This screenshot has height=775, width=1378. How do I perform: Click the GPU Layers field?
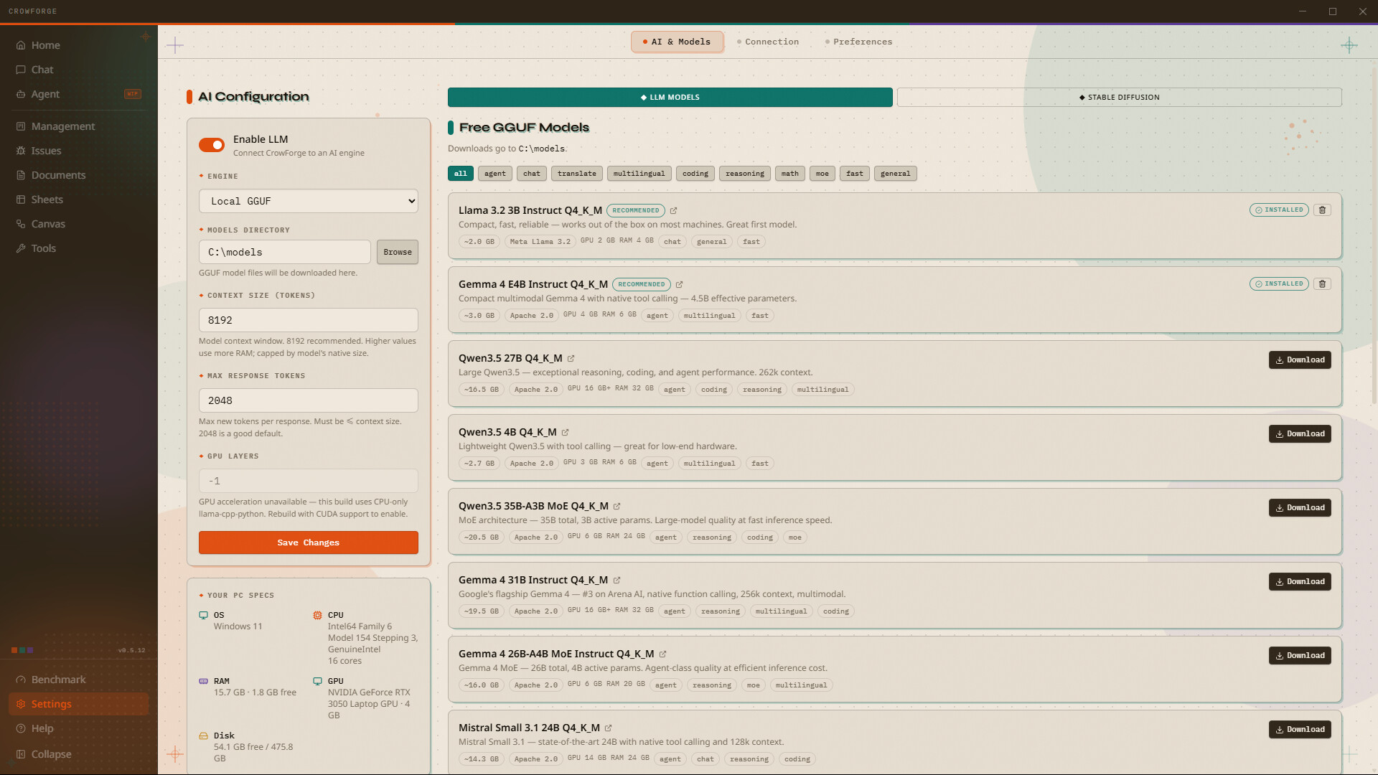click(x=309, y=481)
